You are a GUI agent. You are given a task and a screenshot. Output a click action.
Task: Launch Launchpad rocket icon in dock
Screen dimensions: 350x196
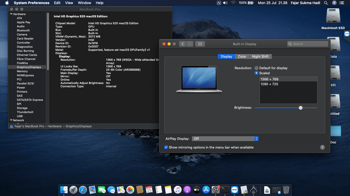coord(73,190)
